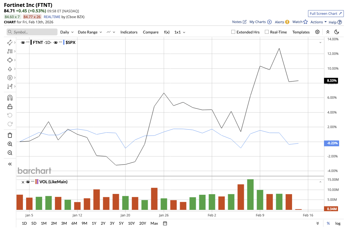Open FTNT series options ellipsis
Screen dimensions: 357x237
pyautogui.click(x=28, y=43)
